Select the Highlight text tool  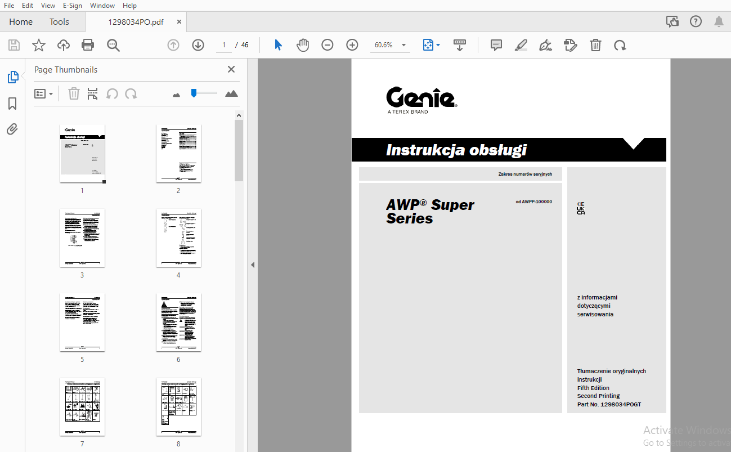point(521,45)
